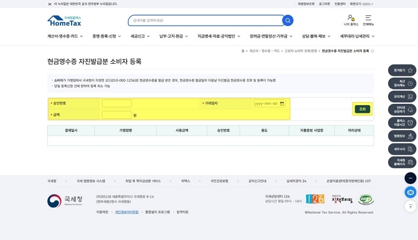This screenshot has width=418, height=240.
Task: Click the 지출증빙 사업장 column header
Action: click(312, 130)
